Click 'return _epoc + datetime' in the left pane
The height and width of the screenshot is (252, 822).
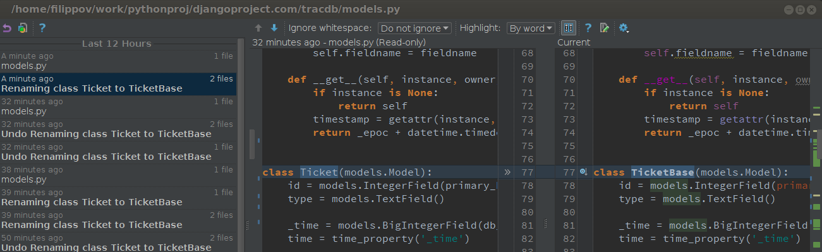coord(404,133)
